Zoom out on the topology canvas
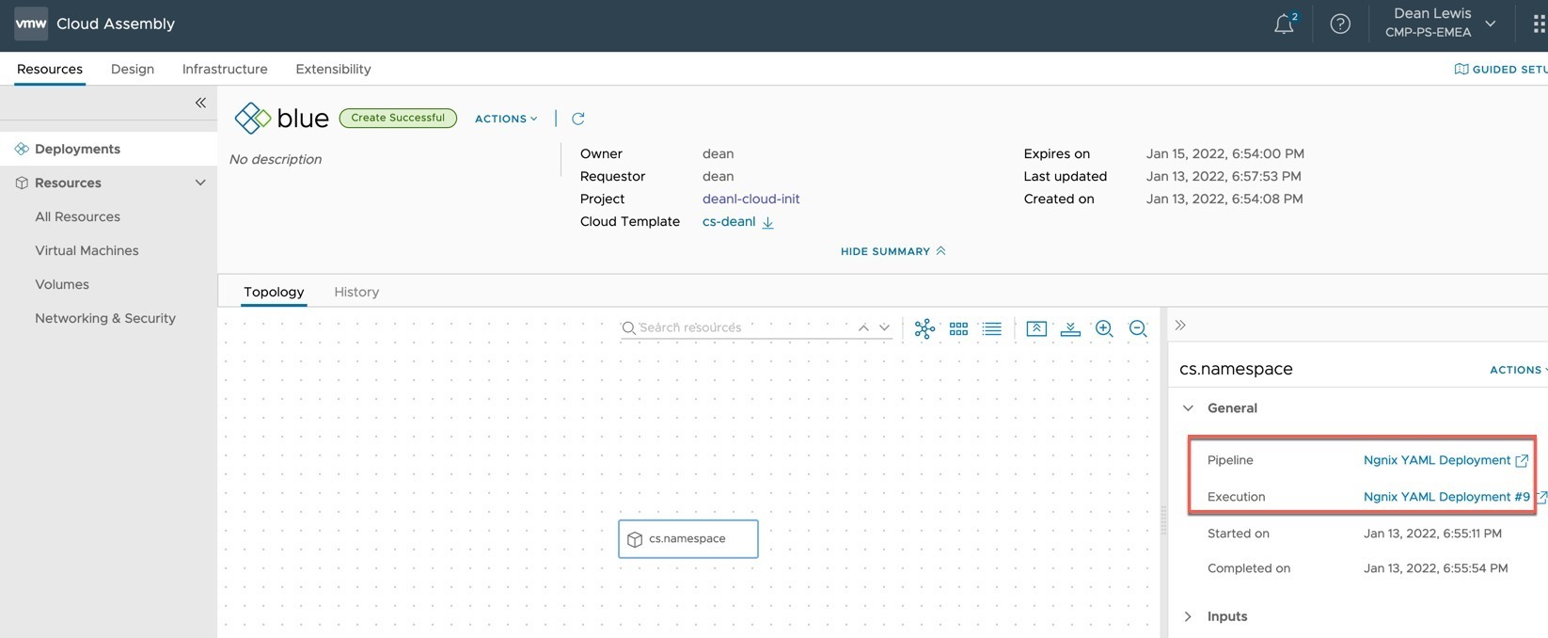Screen dimensions: 1548x638 [1138, 328]
